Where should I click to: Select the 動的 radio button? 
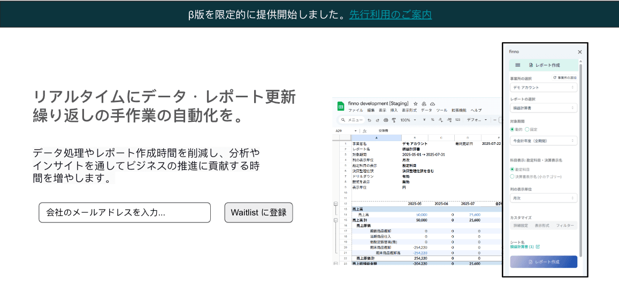[512, 129]
